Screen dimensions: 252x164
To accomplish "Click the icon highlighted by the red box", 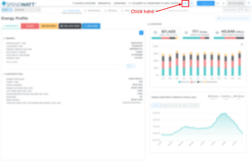I will pos(185,3).
